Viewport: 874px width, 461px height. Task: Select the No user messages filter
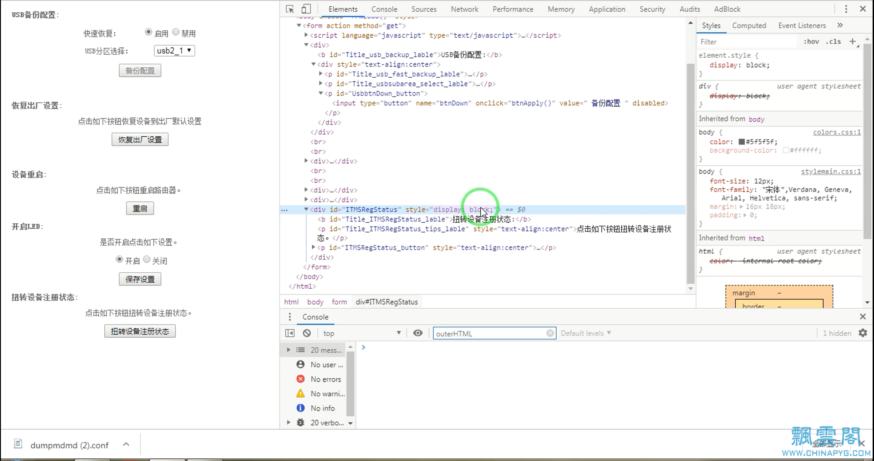(320, 365)
